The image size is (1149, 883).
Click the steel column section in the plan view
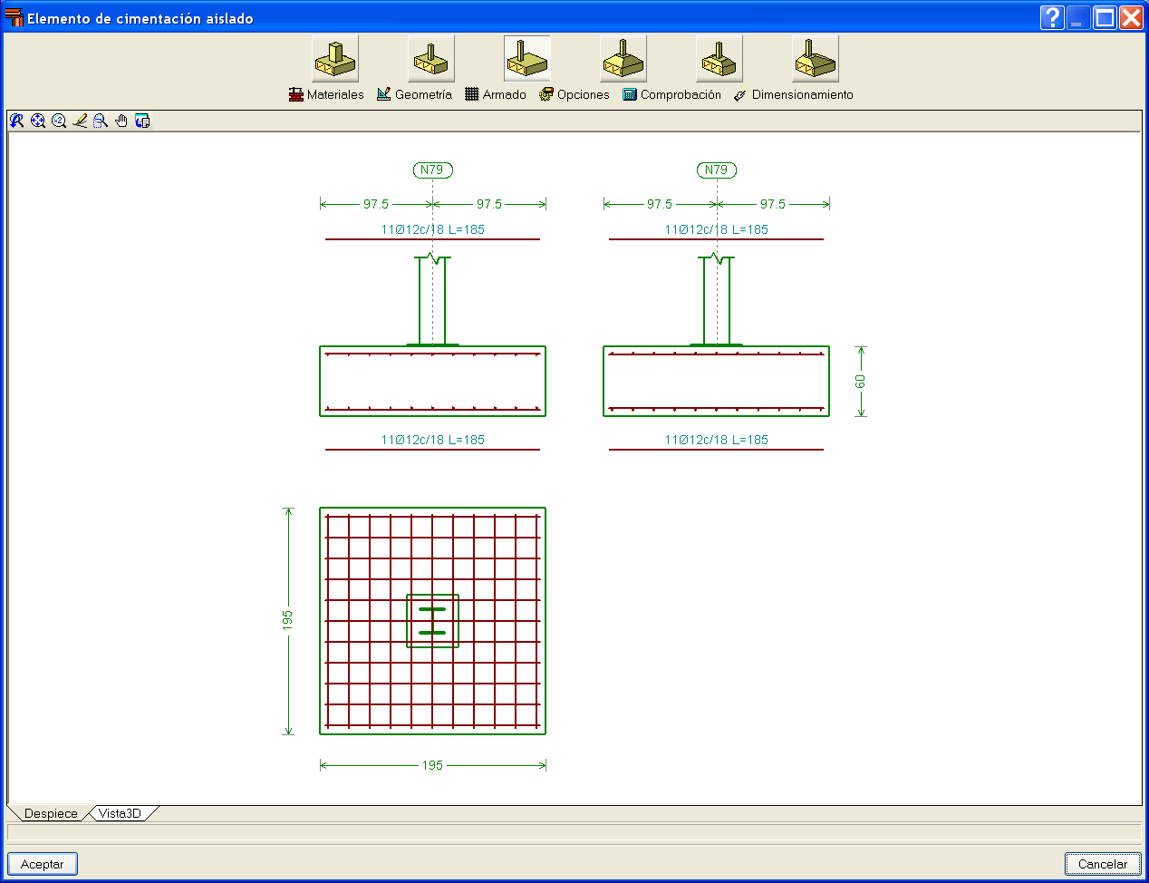[x=432, y=621]
